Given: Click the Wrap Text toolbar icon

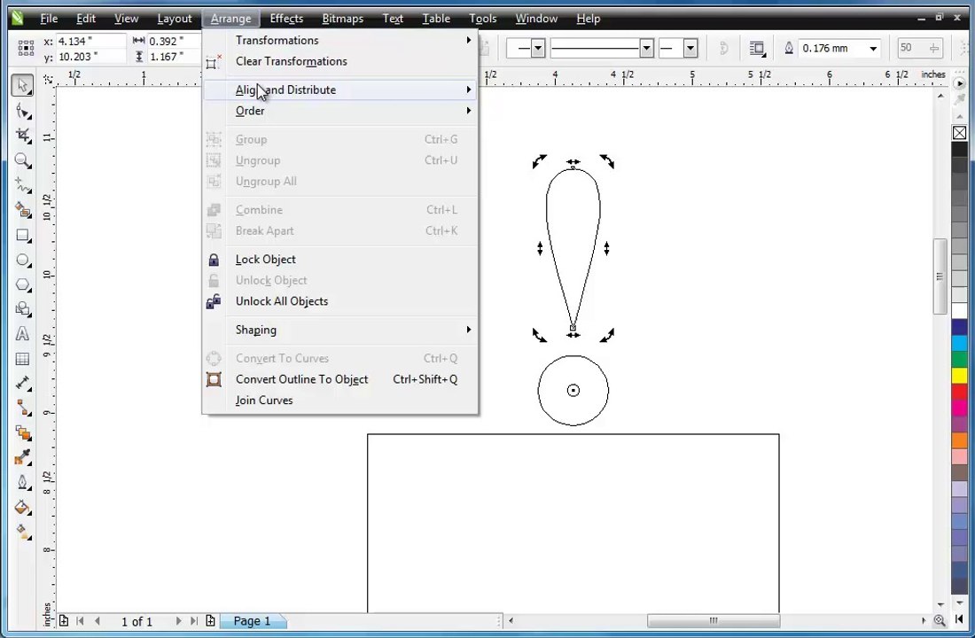Looking at the screenshot, I should tap(757, 49).
